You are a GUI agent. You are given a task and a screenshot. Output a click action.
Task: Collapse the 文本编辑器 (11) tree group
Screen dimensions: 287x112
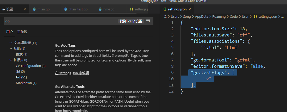[x=11, y=43]
